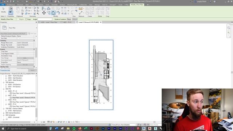This screenshot has width=233, height=131.
Task: Click the Properties palette vertical scrollbar
Action: [x=36, y=52]
